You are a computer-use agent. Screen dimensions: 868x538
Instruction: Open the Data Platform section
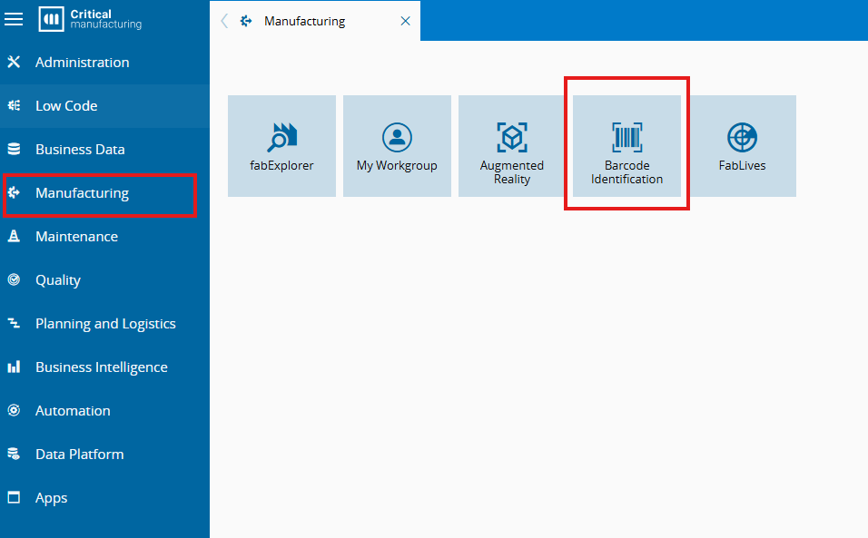tap(104, 455)
